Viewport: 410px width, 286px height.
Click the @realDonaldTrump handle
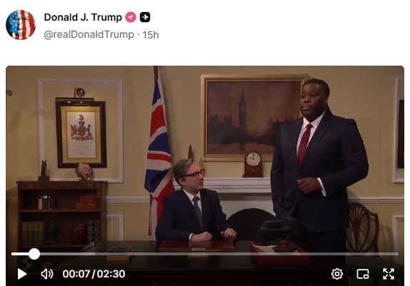pos(89,34)
